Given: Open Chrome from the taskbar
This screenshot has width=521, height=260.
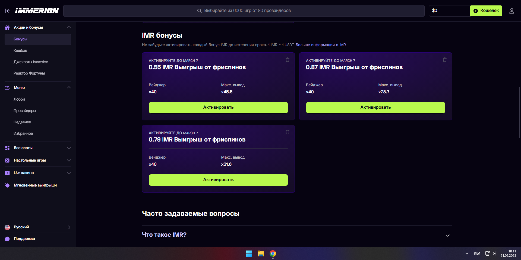Looking at the screenshot, I should click(273, 253).
